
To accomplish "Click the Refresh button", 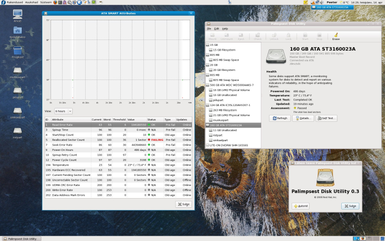I will pyautogui.click(x=280, y=118).
